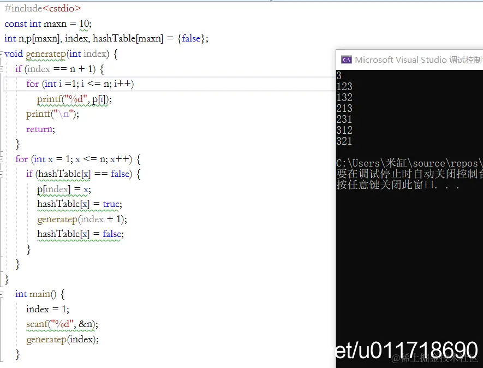Click console output line 213
This screenshot has width=483, height=368.
pos(344,108)
